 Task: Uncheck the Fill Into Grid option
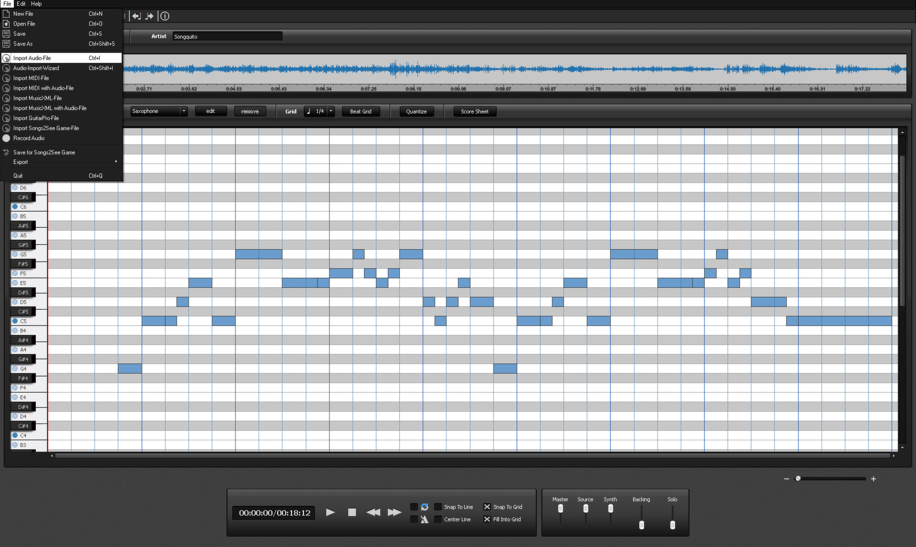click(487, 519)
